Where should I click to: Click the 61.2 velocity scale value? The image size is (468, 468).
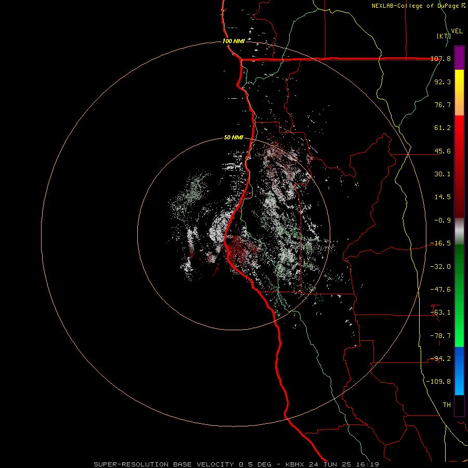click(443, 128)
